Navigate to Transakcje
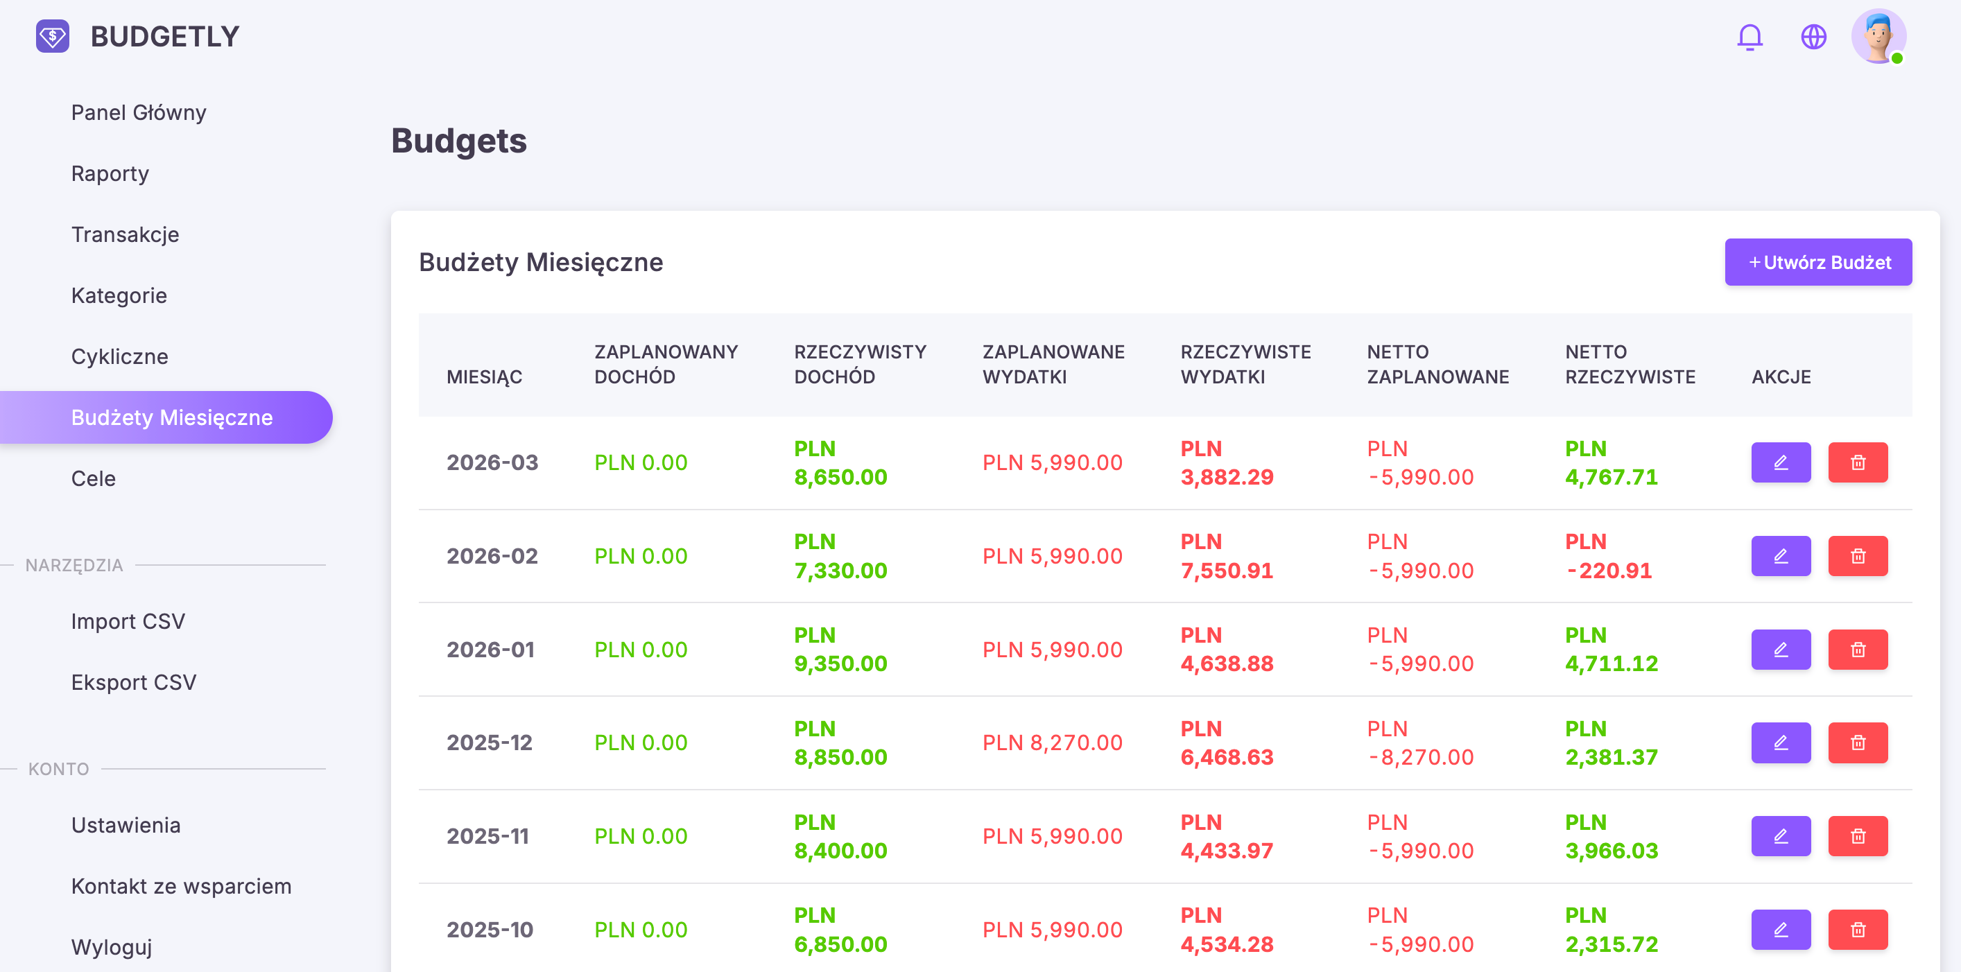 pyautogui.click(x=125, y=234)
